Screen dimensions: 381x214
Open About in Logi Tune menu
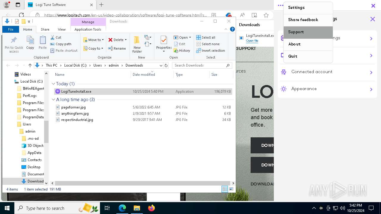(x=308, y=44)
